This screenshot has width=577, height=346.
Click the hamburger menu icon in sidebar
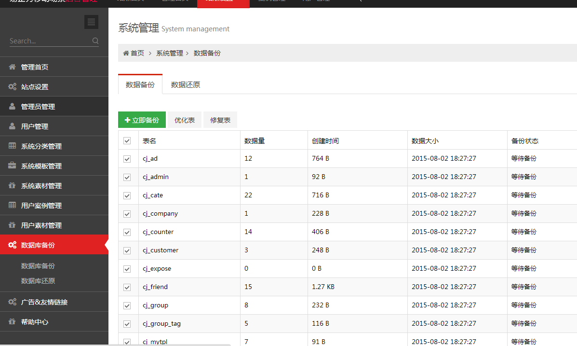91,22
